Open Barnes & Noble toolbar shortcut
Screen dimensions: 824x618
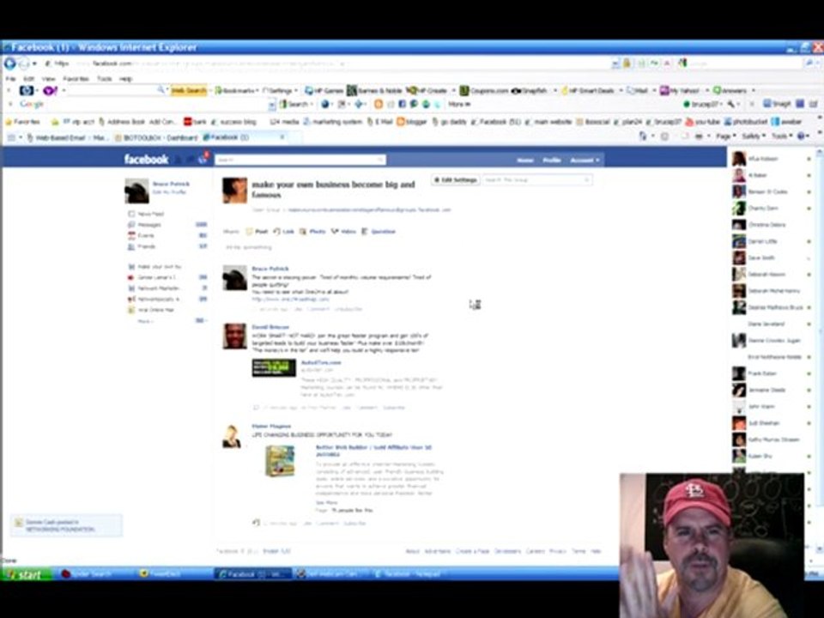(x=374, y=90)
